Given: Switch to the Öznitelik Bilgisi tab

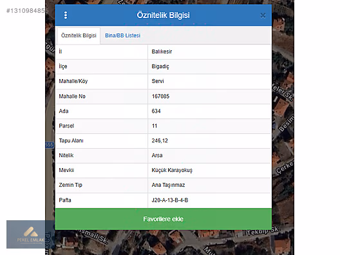Looking at the screenshot, I should (x=79, y=35).
